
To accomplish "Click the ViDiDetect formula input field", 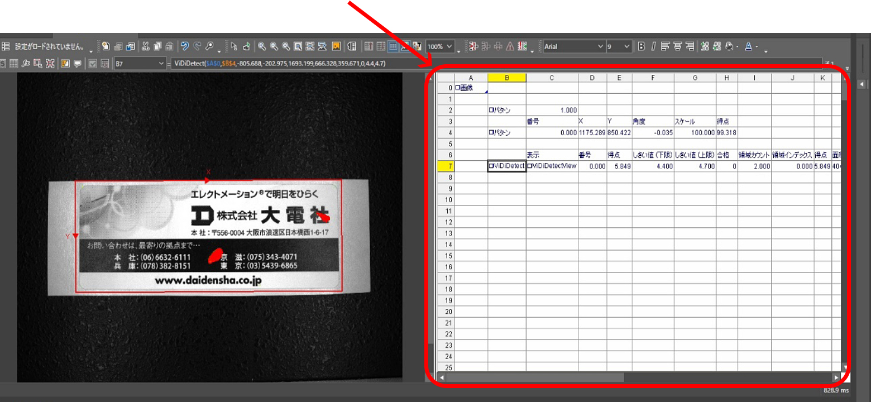I will pyautogui.click(x=496, y=63).
